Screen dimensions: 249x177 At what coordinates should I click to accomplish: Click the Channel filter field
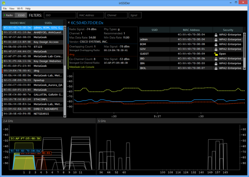[x=116, y=15]
